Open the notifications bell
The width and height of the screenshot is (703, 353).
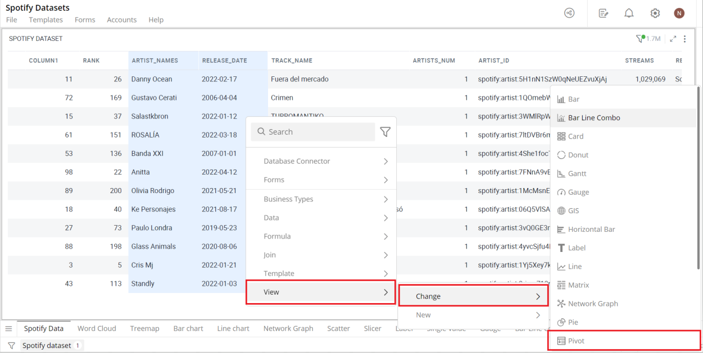point(629,13)
